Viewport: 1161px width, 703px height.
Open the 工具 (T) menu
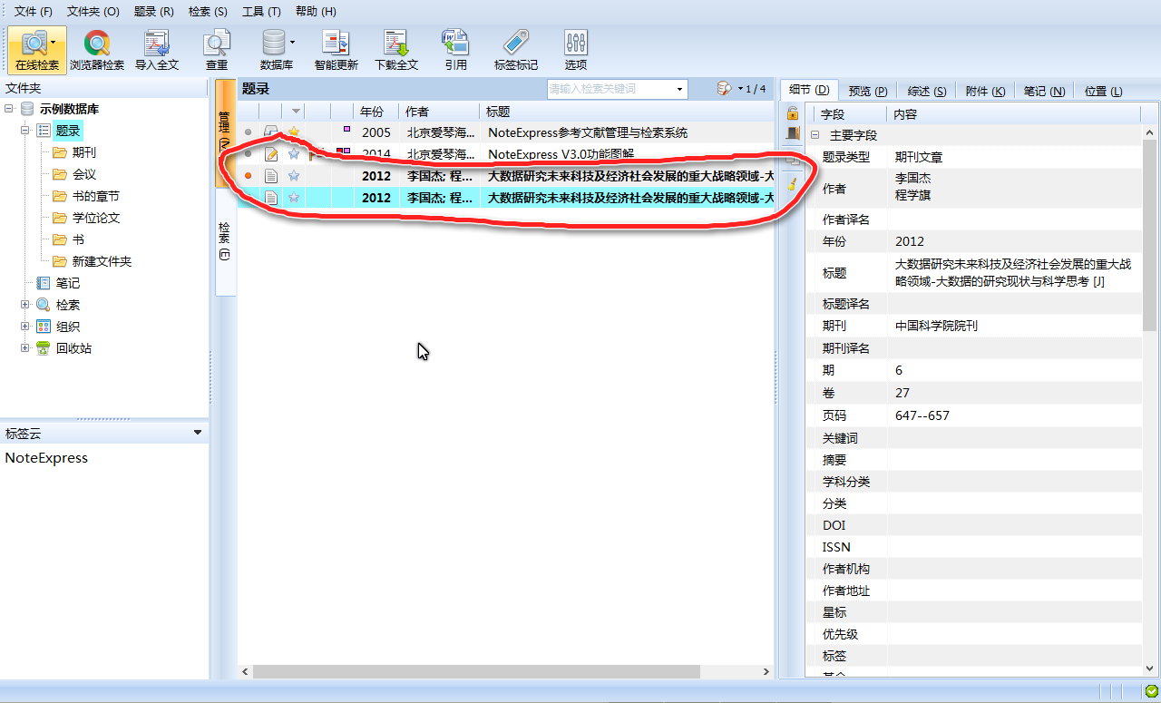[x=261, y=12]
